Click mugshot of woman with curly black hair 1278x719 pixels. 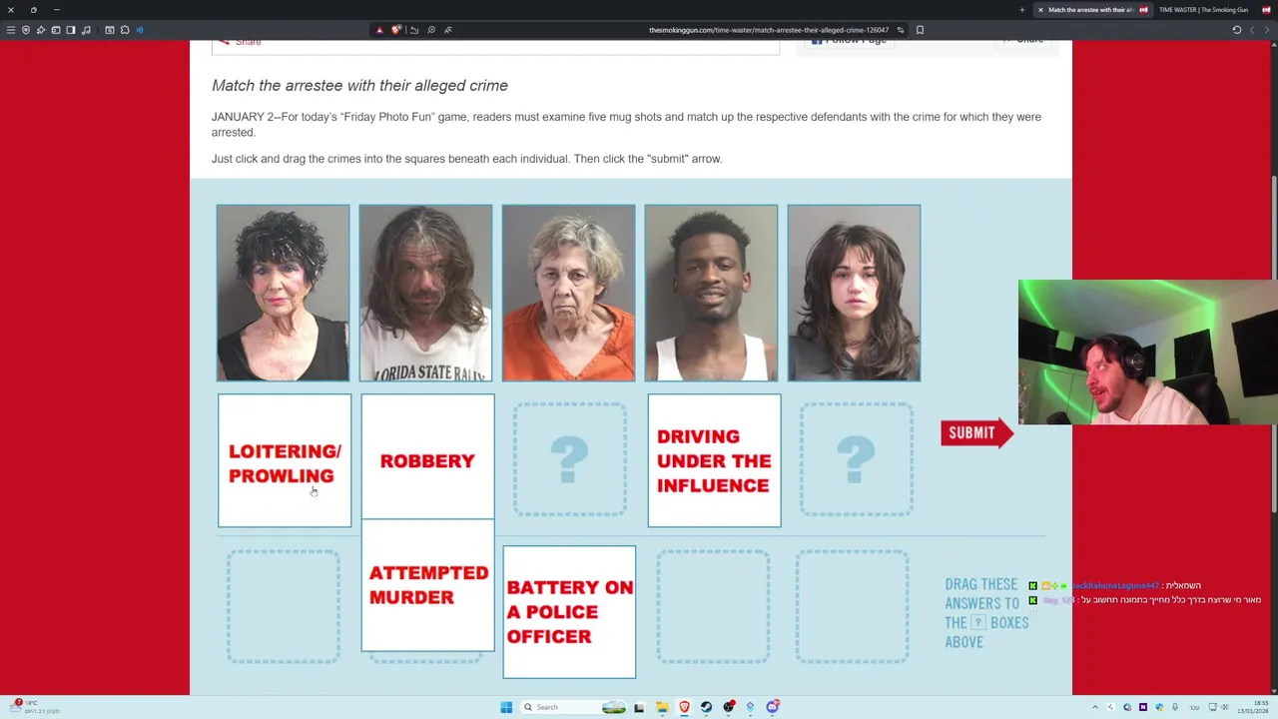(284, 293)
